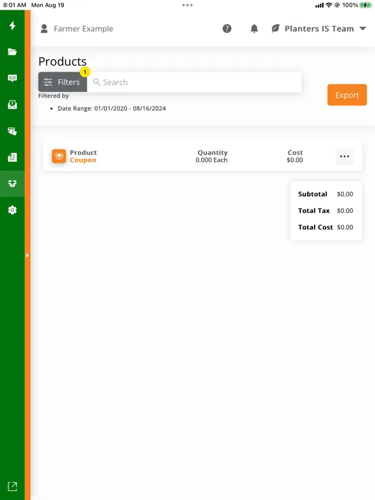Open the Filters button
The width and height of the screenshot is (375, 500).
(62, 82)
